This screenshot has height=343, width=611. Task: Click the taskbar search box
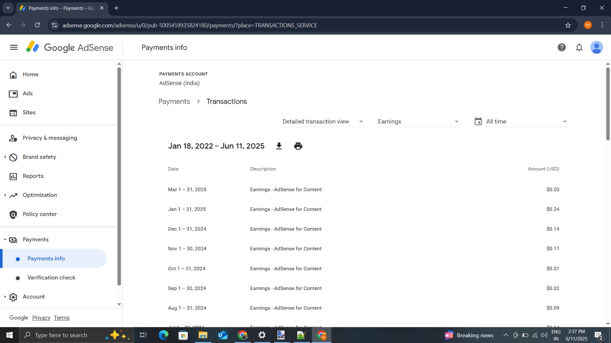[76, 335]
